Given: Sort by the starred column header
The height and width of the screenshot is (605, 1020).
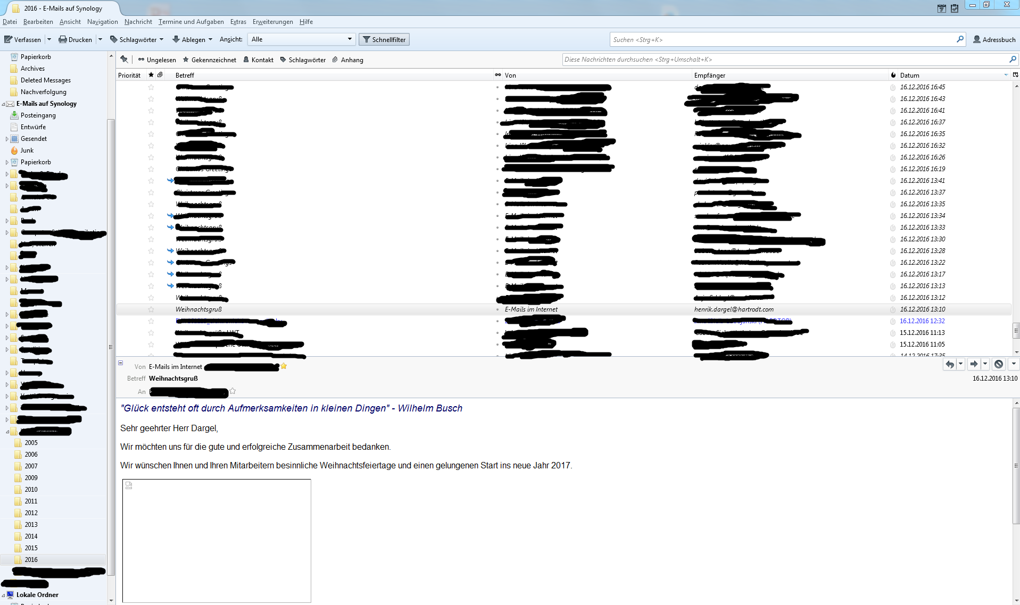Looking at the screenshot, I should (x=151, y=75).
